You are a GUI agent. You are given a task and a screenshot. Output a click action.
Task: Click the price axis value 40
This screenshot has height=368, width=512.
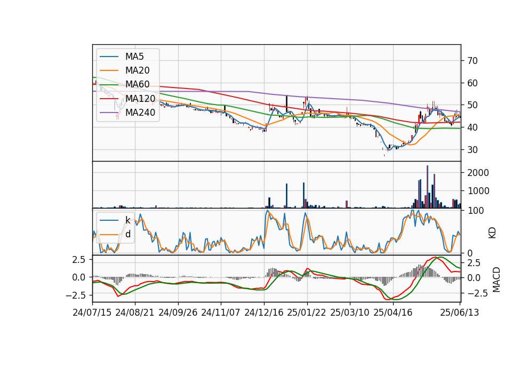[x=472, y=127]
